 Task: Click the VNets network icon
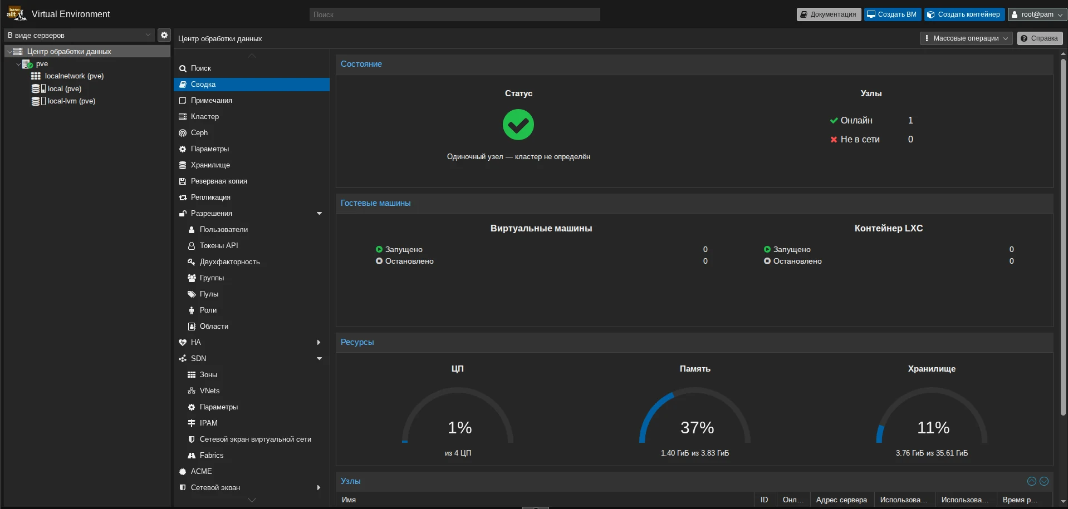point(192,391)
